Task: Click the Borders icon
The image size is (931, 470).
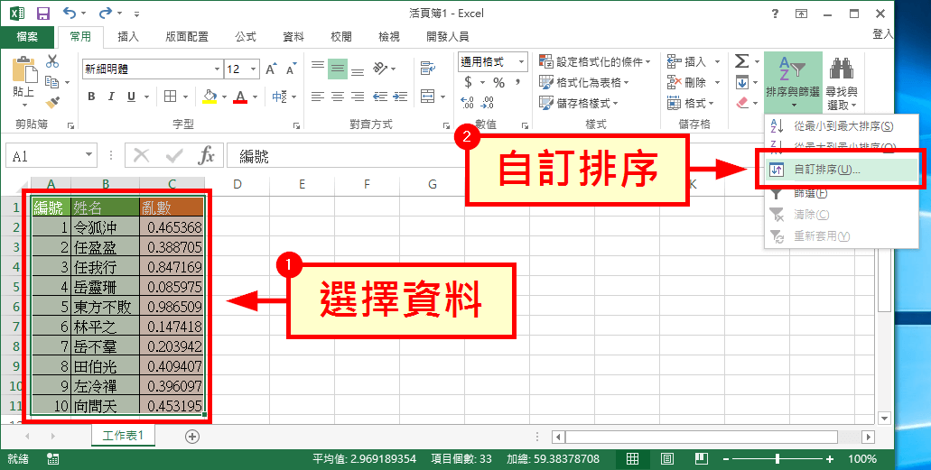Action: point(170,97)
